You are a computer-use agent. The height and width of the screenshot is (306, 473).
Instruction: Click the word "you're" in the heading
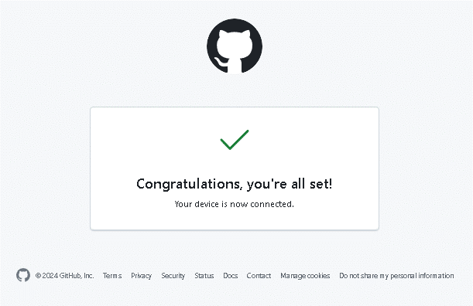[266, 185]
